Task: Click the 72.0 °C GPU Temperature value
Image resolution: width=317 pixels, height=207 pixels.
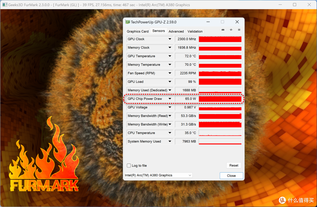Action: click(186, 56)
